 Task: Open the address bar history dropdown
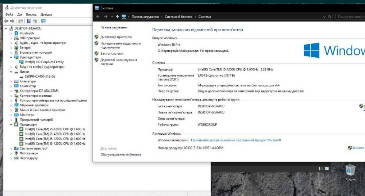coord(324,17)
